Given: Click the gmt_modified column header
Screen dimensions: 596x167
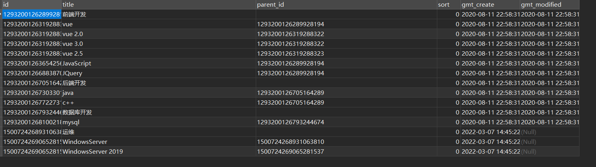Looking at the screenshot, I should pos(550,5).
